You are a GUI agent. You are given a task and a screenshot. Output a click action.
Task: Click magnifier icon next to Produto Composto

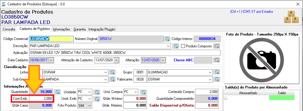[x=217, y=46]
